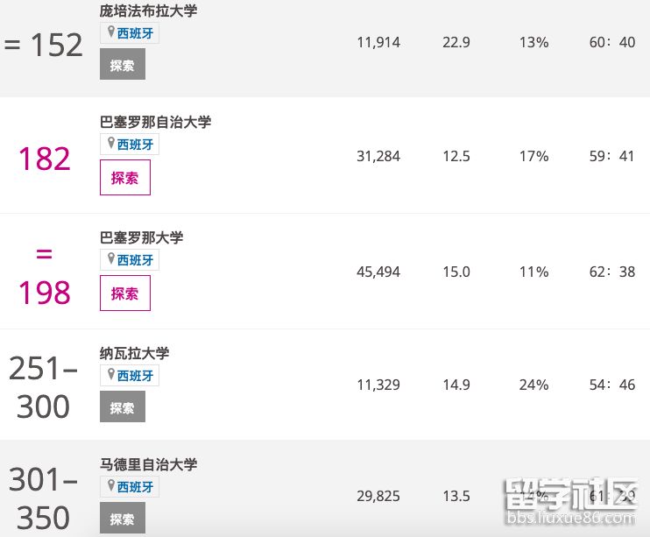The image size is (650, 537).
Task: Click the location pin icon under 纳瓦拉大学
Action: pyautogui.click(x=110, y=375)
